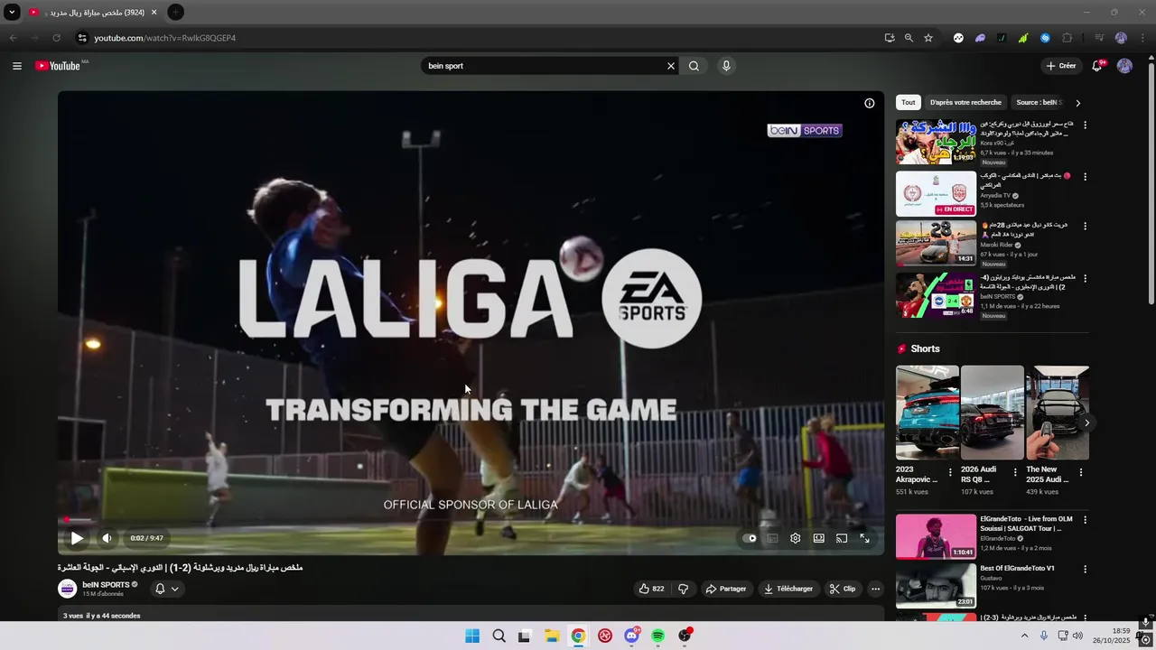
Task: Go to the YouTube home logo
Action: tap(58, 66)
